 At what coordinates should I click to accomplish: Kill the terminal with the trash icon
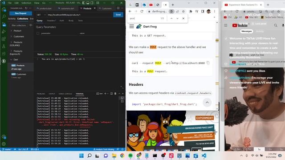(115, 94)
